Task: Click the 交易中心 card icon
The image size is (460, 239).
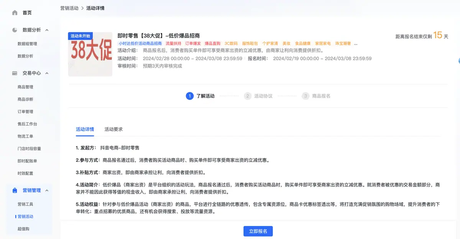Action: (x=15, y=73)
